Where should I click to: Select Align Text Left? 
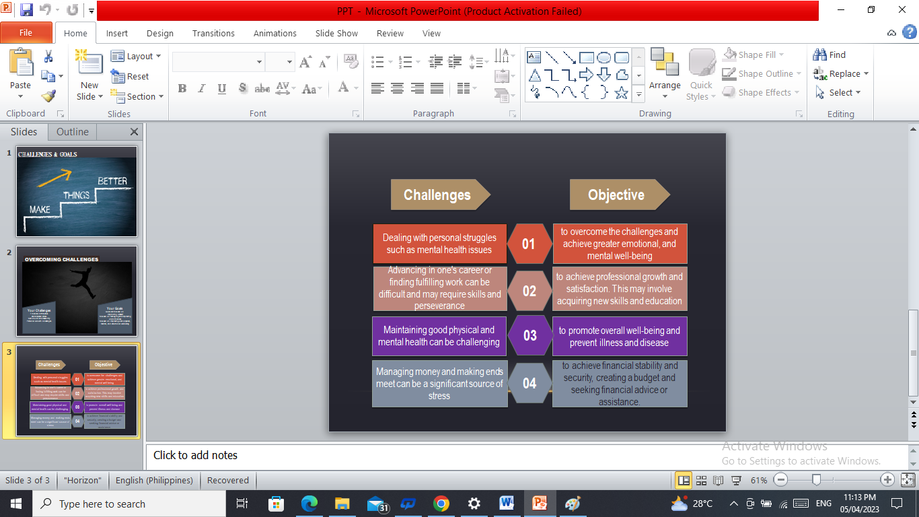377,88
